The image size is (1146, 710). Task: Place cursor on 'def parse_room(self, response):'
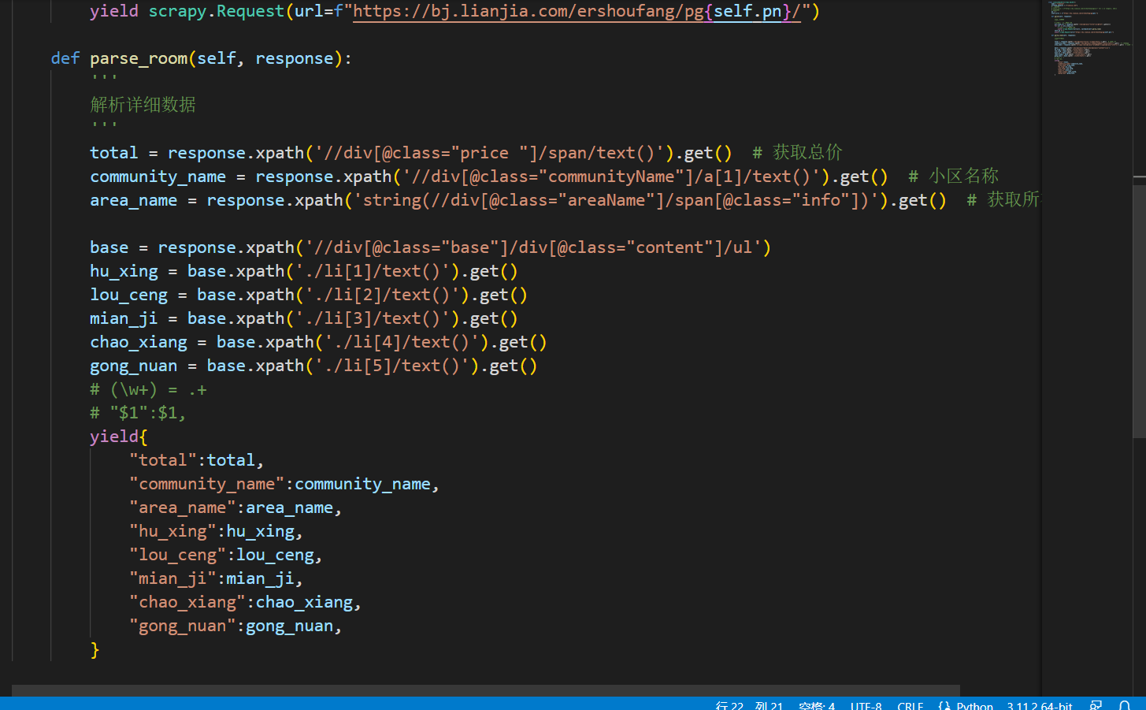click(x=202, y=58)
